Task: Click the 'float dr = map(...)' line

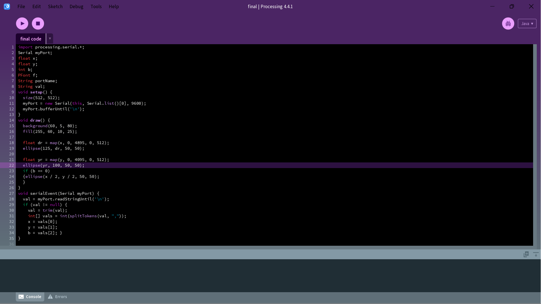Action: coord(66,143)
